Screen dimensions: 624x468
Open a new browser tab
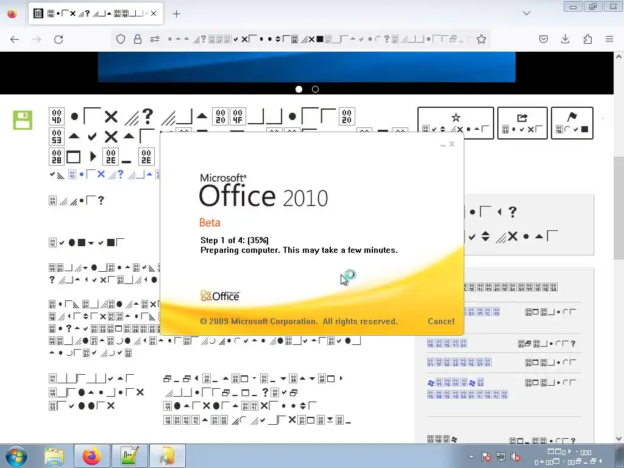point(177,14)
